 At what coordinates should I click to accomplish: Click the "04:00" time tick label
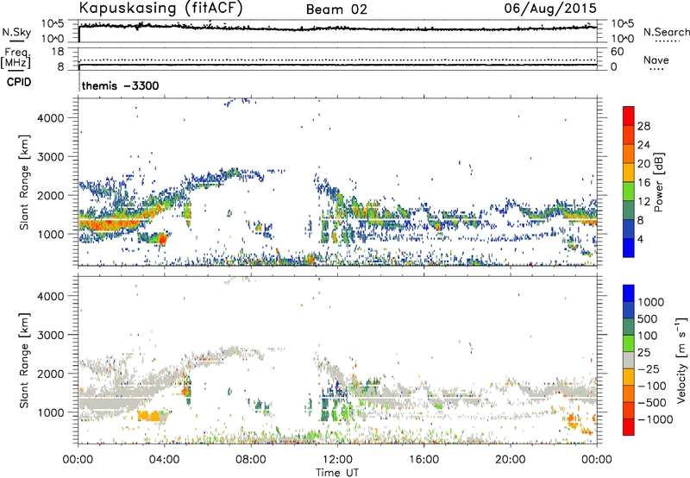coord(165,460)
